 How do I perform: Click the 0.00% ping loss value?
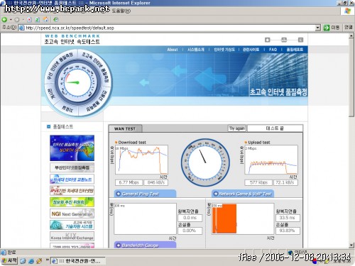[190, 231]
